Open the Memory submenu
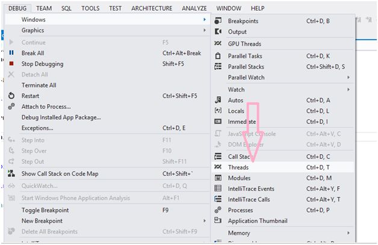 click(x=239, y=233)
